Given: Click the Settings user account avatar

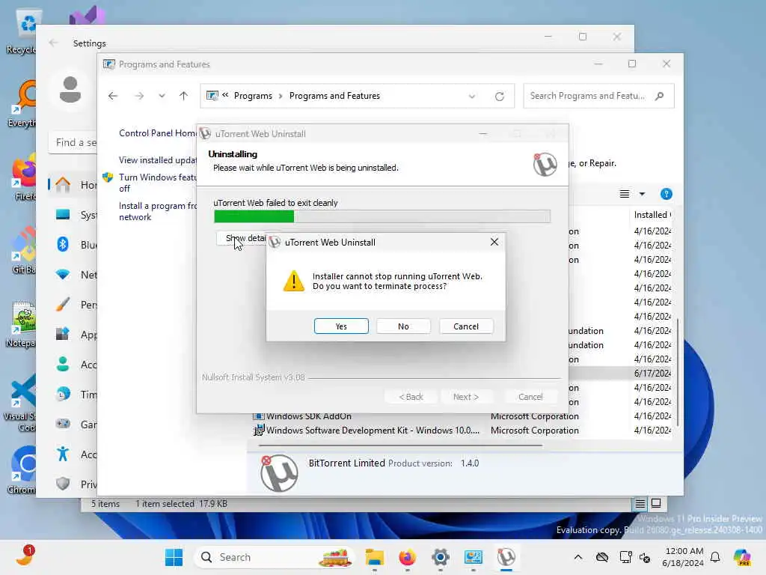Looking at the screenshot, I should [x=70, y=90].
